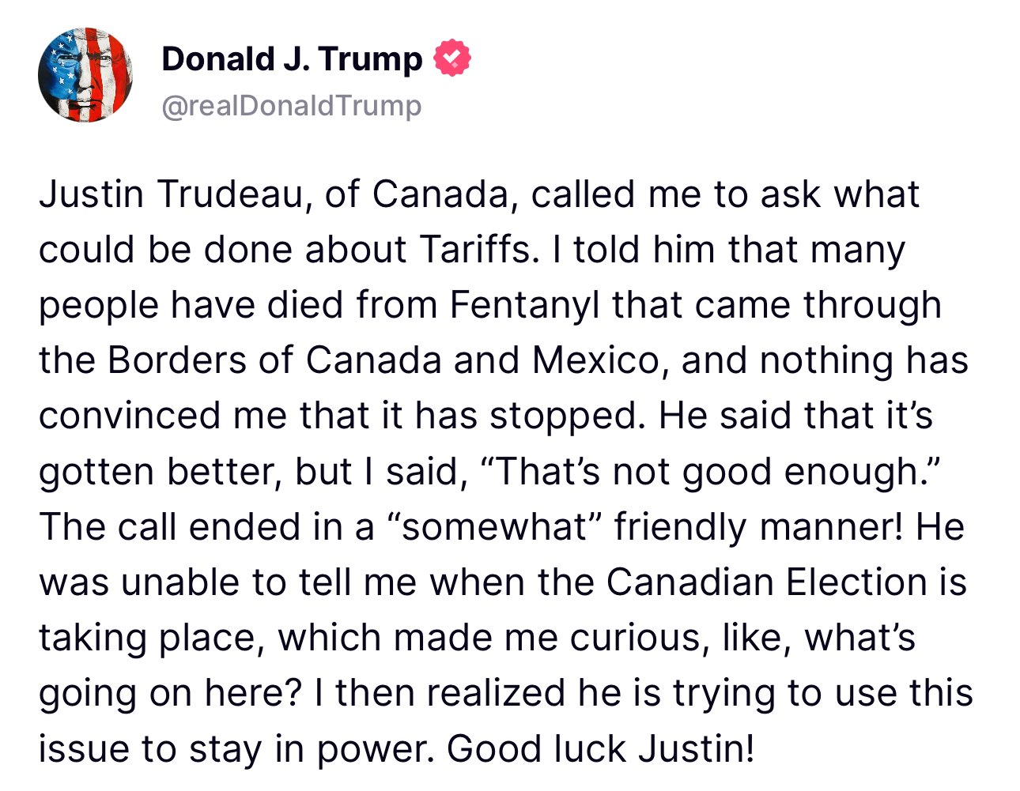Click the closing 'Good luck Justin!' text

coord(601,749)
